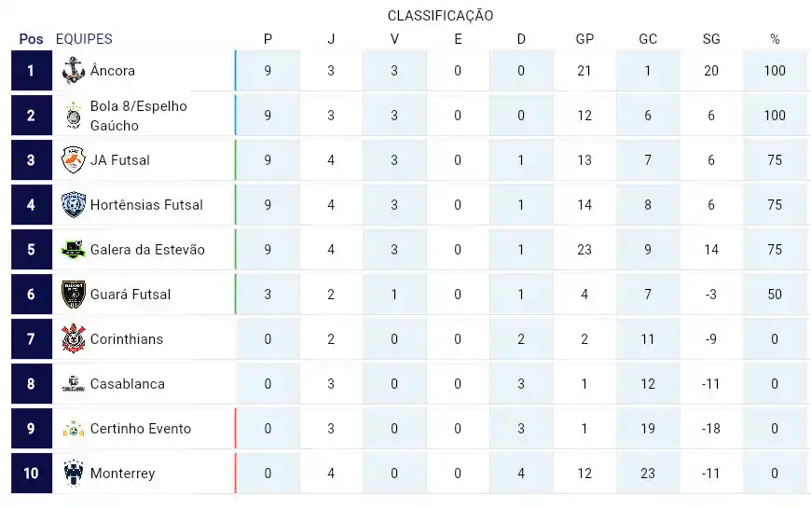Click the Guará Futsal black shield logo

74,295
